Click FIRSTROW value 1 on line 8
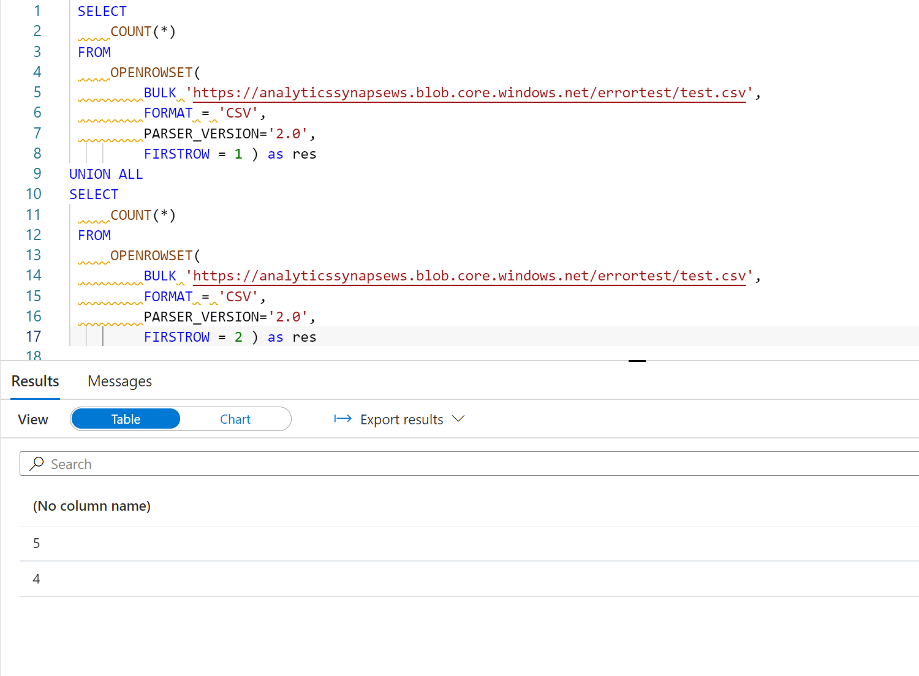This screenshot has height=676, width=919. [x=238, y=154]
